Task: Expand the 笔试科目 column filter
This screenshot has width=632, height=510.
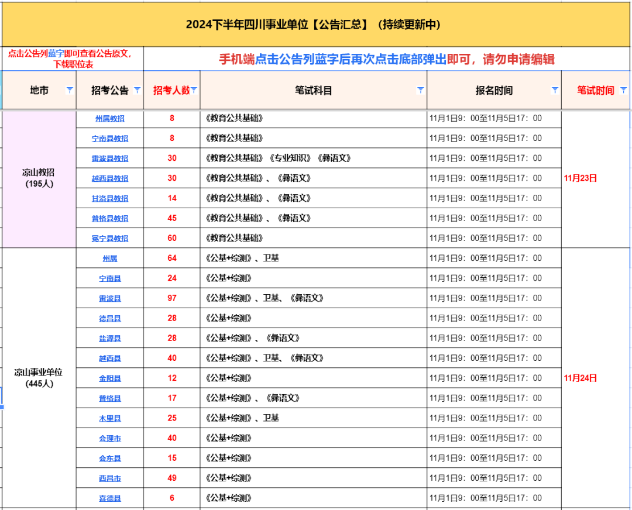Action: click(x=420, y=90)
